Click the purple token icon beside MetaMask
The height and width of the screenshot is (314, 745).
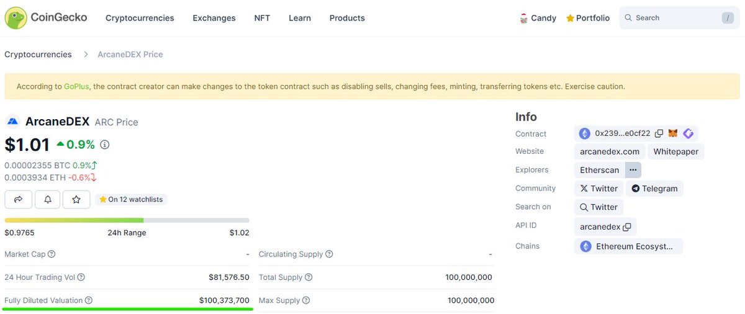[688, 133]
